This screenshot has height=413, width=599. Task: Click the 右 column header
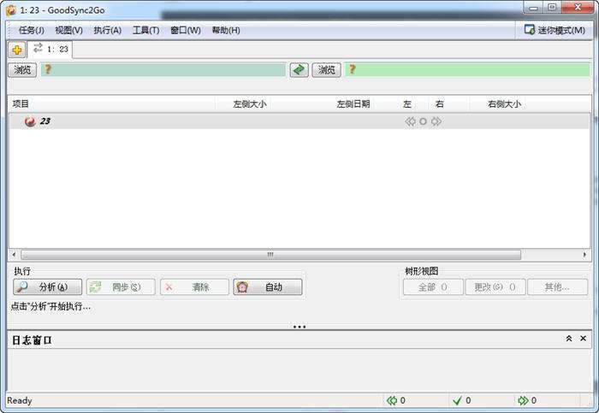[x=439, y=103]
